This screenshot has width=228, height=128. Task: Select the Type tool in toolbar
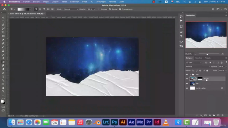click(3, 77)
